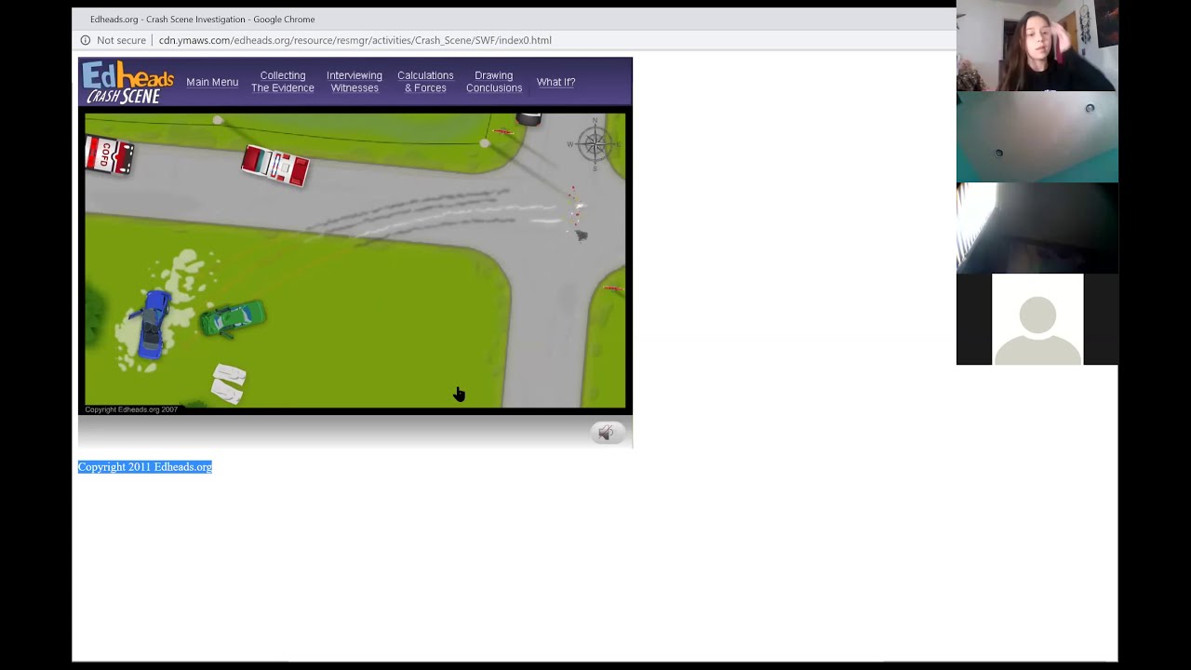Click the COFD fire truck
The image size is (1191, 670).
[109, 154]
